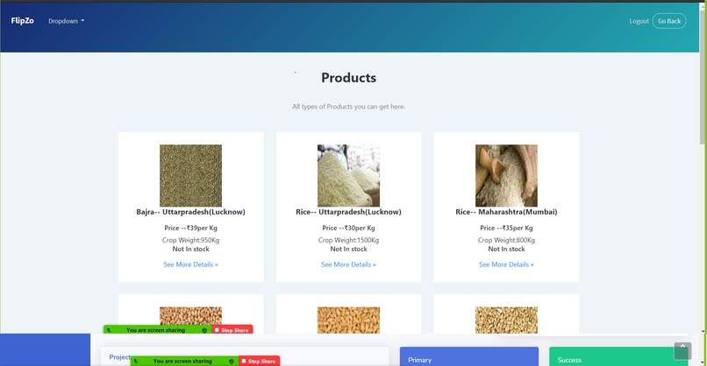Open the right grain image in second row
Viewport: 707px width, 366px height.
506,320
